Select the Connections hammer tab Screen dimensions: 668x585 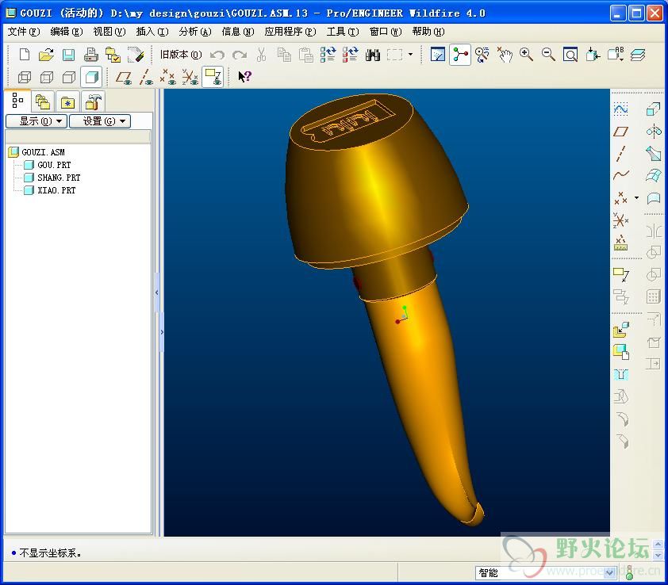pyautogui.click(x=93, y=102)
